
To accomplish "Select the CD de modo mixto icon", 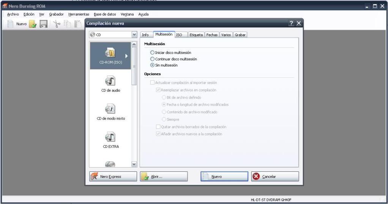I will pos(110,109).
